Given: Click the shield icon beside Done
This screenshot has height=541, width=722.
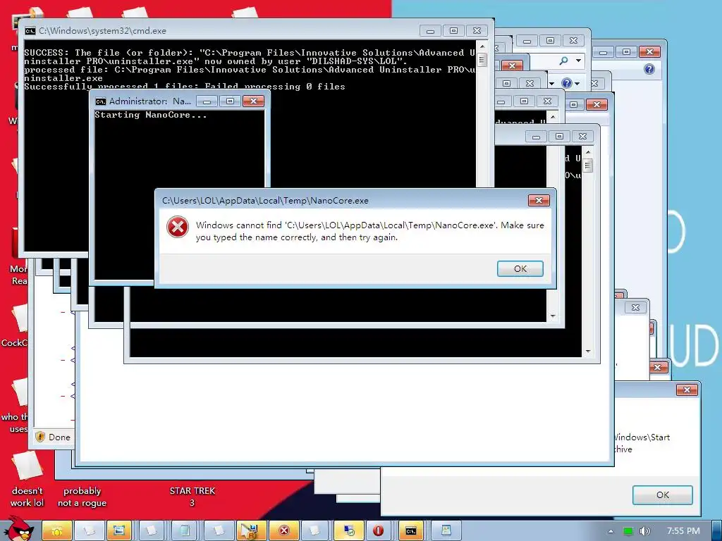Looking at the screenshot, I should pyautogui.click(x=40, y=437).
